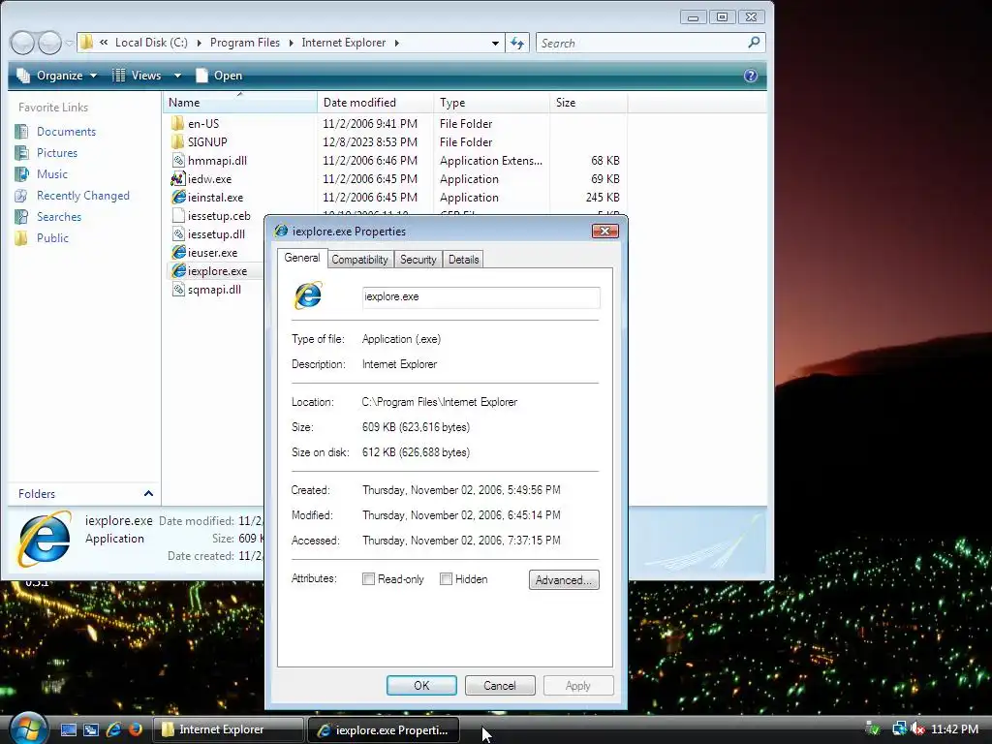
Task: Open the Public favorite link
Action: click(52, 238)
